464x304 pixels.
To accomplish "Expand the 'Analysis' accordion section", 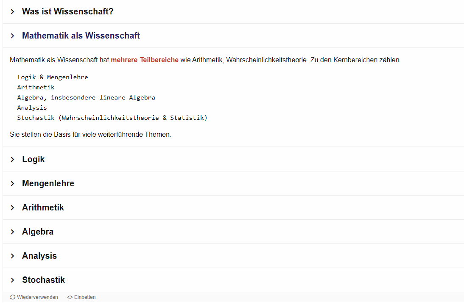I will [x=39, y=256].
